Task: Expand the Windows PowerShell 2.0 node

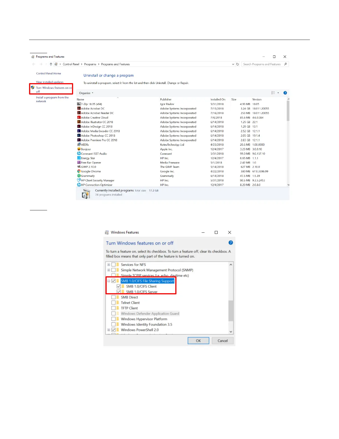Action: (109, 330)
